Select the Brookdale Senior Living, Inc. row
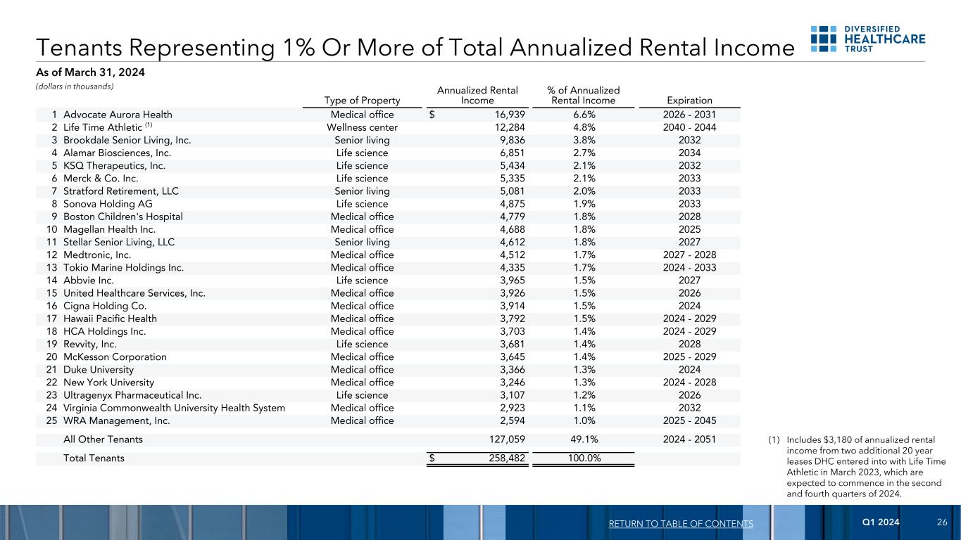 (x=127, y=140)
